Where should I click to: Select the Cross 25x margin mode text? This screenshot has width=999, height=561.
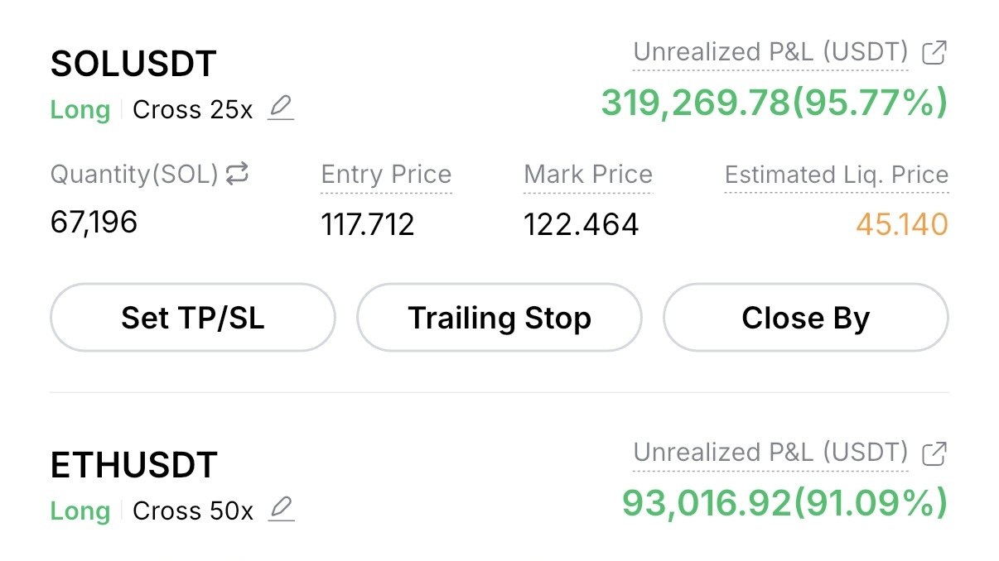tap(193, 110)
